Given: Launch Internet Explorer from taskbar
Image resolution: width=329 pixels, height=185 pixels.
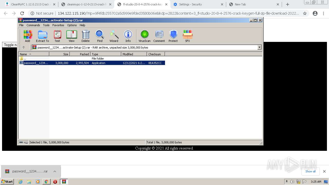Looking at the screenshot, I should 21,182.
